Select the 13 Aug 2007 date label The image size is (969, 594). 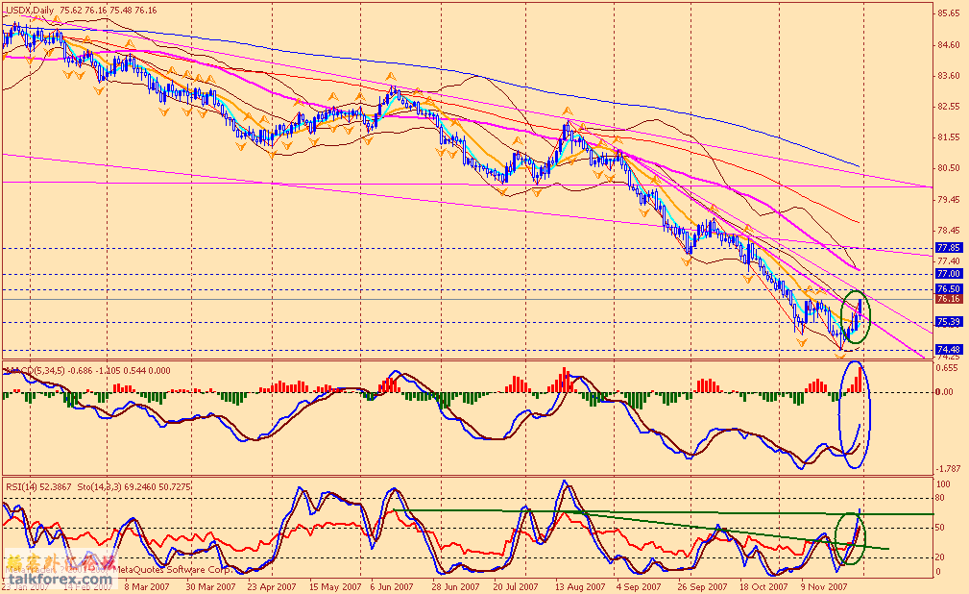tap(580, 586)
